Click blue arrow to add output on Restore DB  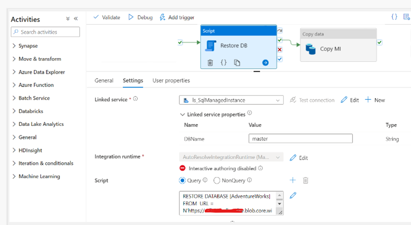[x=265, y=63]
